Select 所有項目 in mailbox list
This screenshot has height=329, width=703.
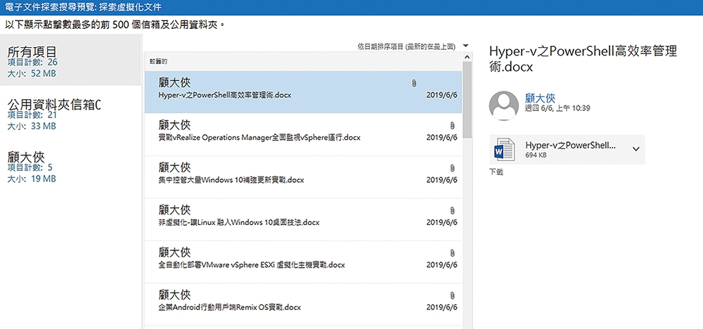(70, 60)
